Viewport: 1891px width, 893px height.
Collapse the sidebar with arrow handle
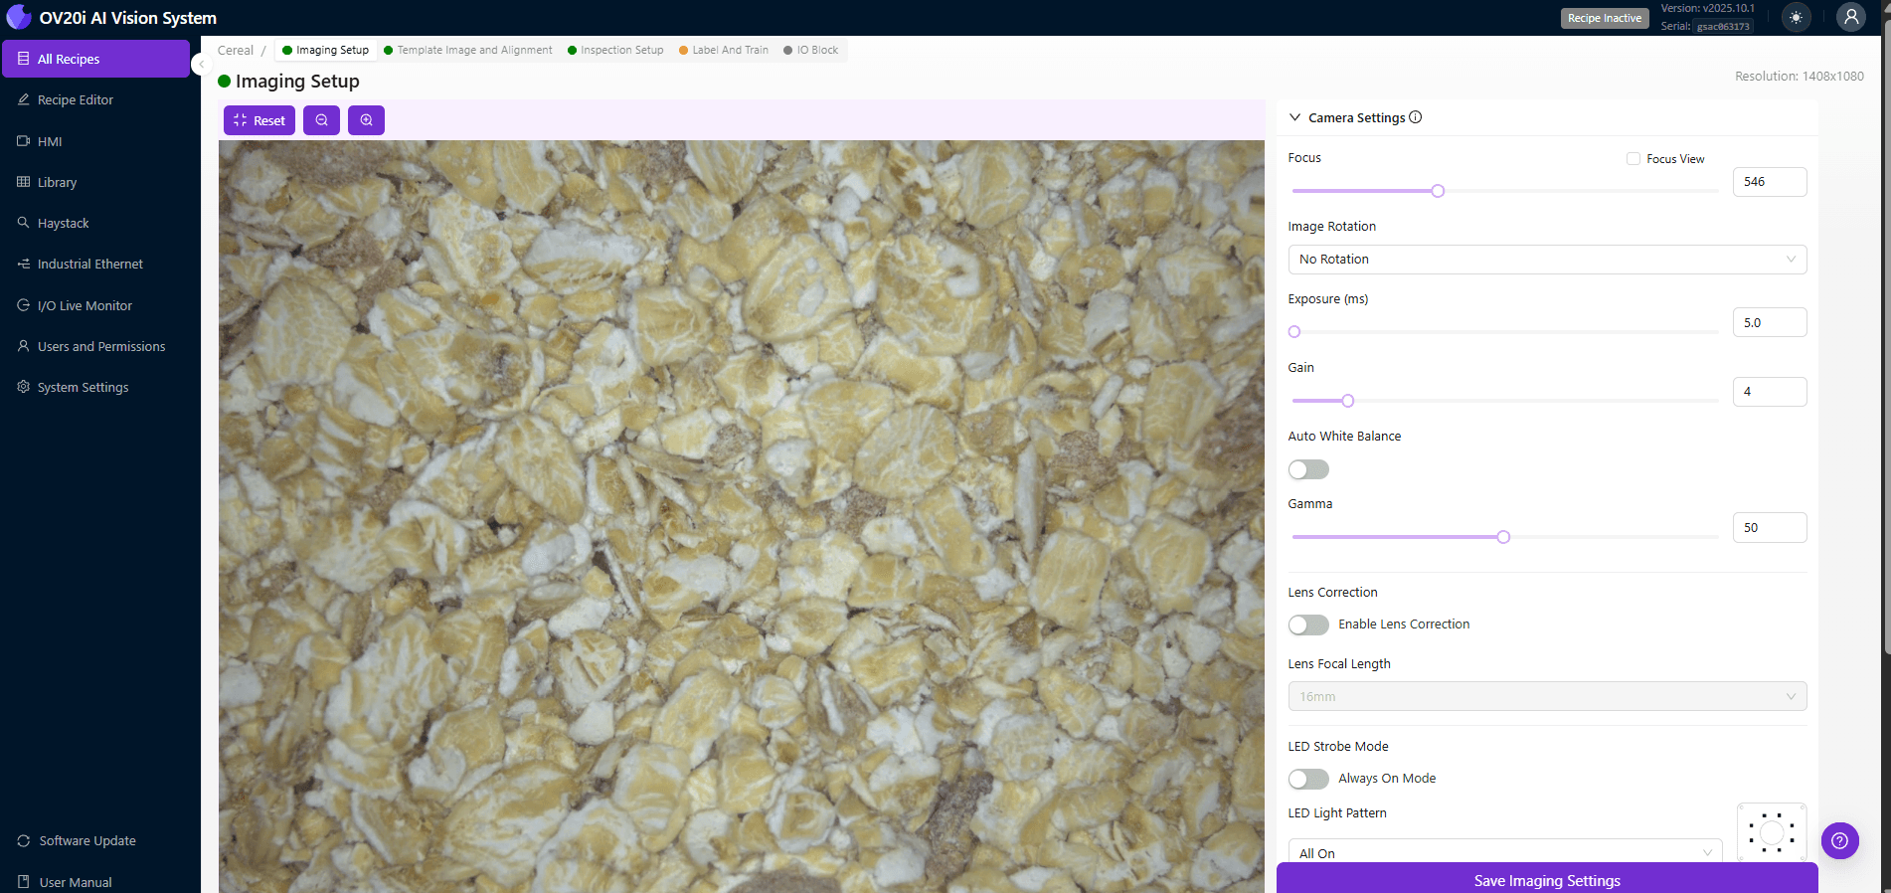click(200, 64)
